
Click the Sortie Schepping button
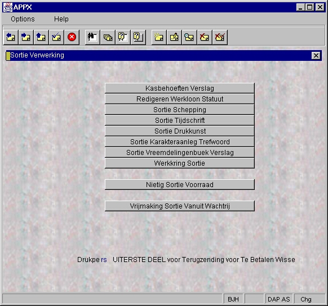(x=180, y=109)
